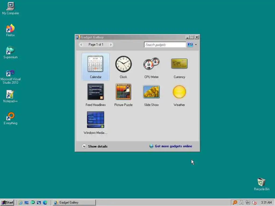Expand the Show details section
Screen dimensions: 275x206
(95, 146)
